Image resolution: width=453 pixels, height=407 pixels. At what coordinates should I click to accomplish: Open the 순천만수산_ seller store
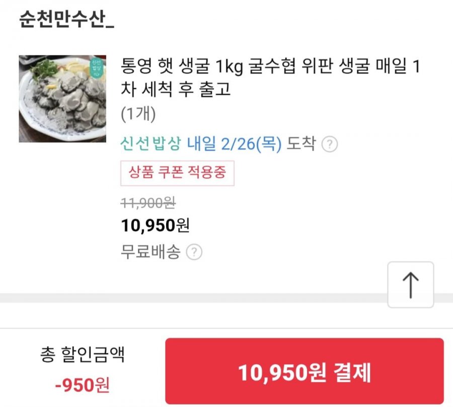click(67, 19)
